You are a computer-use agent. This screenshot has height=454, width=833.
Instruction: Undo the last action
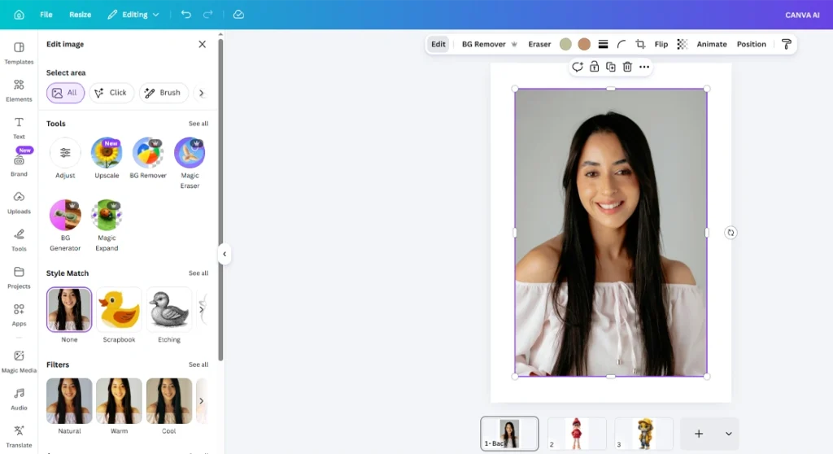(x=186, y=15)
